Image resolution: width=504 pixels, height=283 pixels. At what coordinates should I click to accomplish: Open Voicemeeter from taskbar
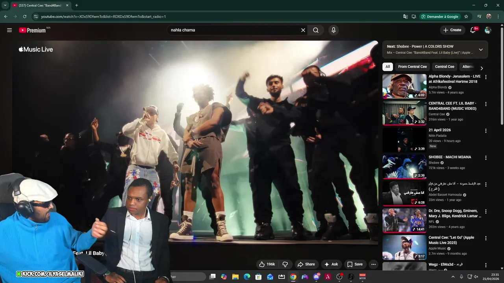(362, 277)
